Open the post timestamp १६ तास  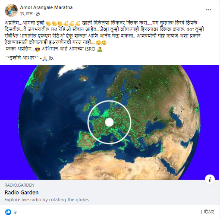point(26,14)
